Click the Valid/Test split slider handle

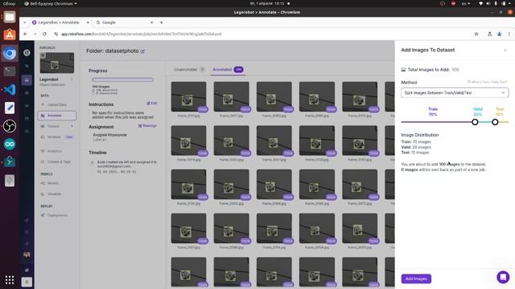pos(495,122)
